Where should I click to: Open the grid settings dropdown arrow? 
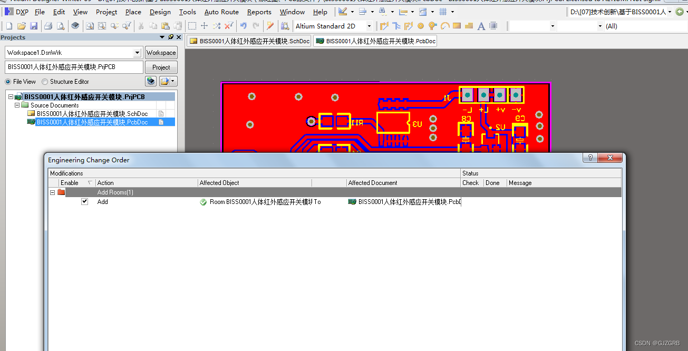[453, 12]
